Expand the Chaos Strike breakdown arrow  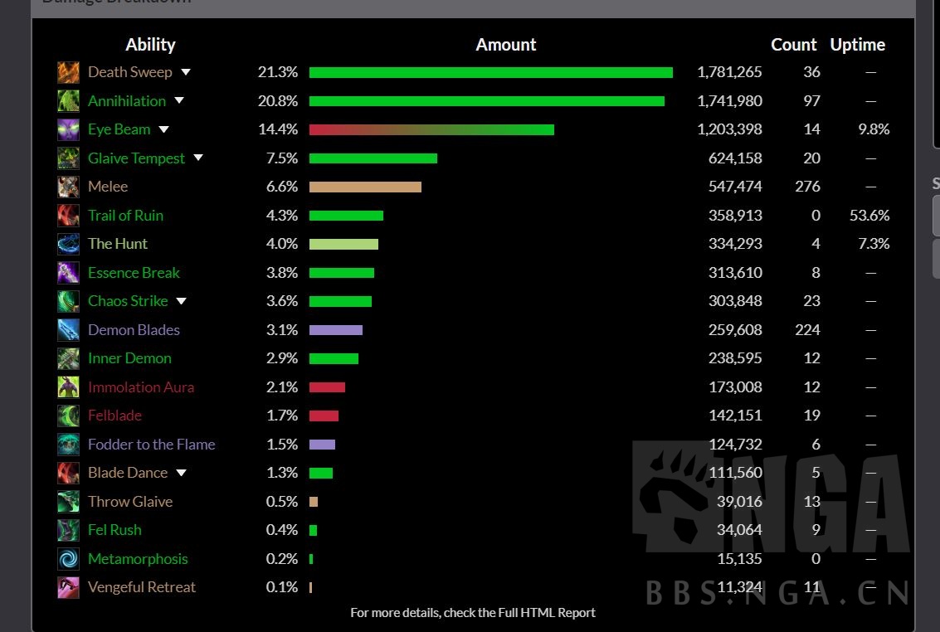point(181,301)
